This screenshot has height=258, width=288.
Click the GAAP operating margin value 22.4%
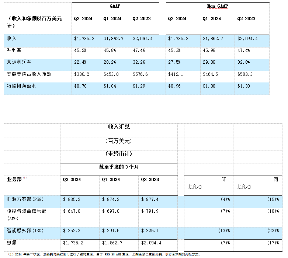pyautogui.click(x=80, y=62)
